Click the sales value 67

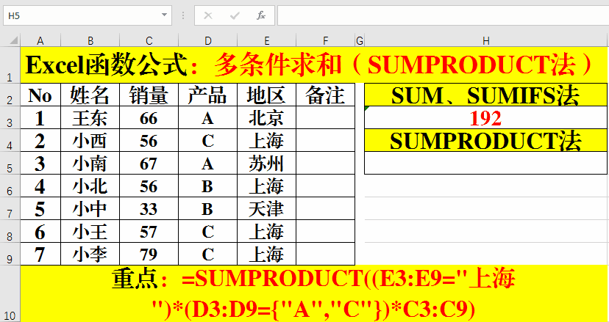click(149, 163)
